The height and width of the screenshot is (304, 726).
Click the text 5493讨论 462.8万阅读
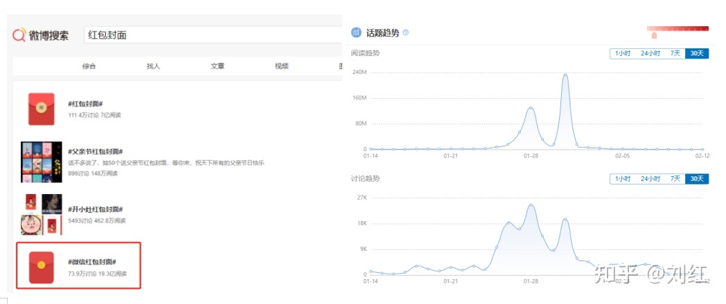coord(97,221)
